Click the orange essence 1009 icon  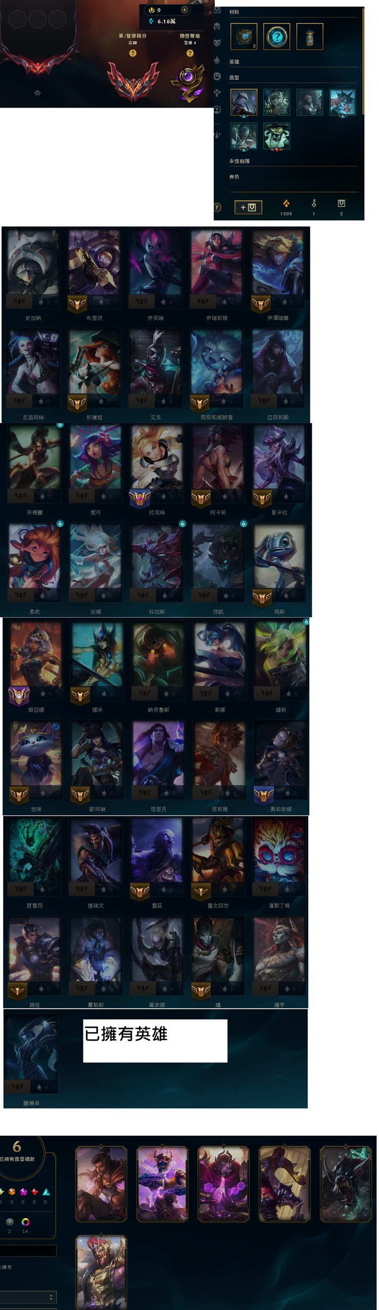point(286,203)
